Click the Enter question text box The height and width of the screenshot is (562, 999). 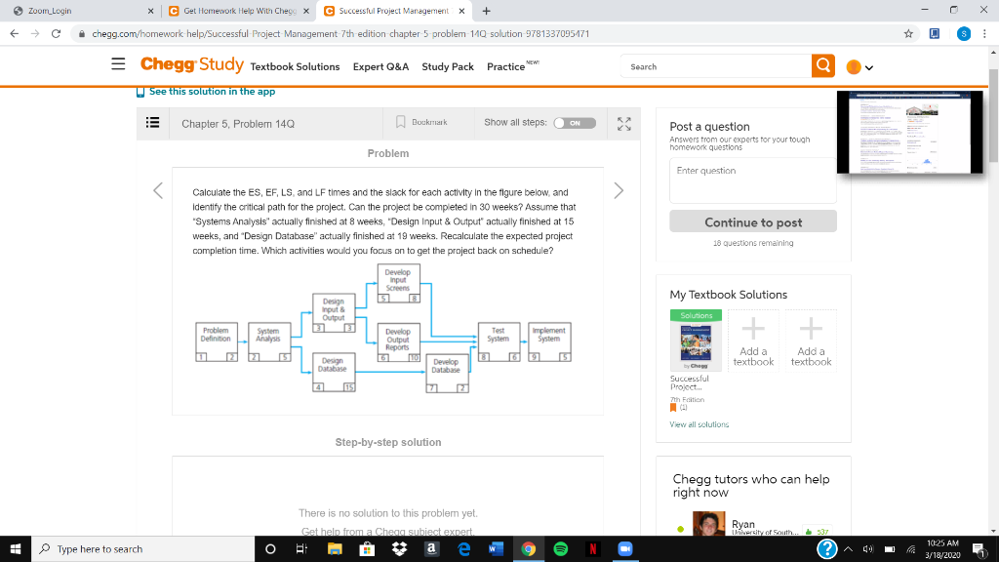[x=753, y=181]
